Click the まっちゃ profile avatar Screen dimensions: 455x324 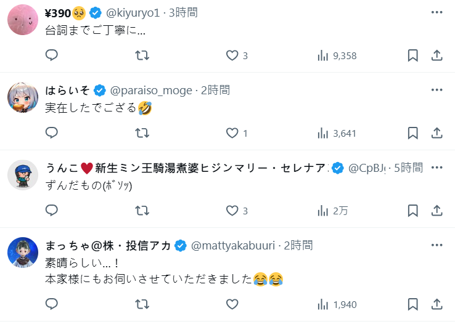23,252
